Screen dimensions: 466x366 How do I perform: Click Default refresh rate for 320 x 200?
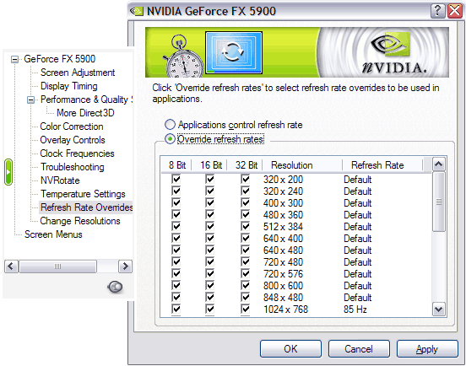(358, 180)
